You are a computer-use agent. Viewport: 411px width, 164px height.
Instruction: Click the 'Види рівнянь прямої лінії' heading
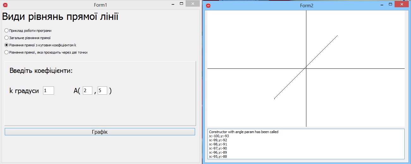(x=60, y=17)
